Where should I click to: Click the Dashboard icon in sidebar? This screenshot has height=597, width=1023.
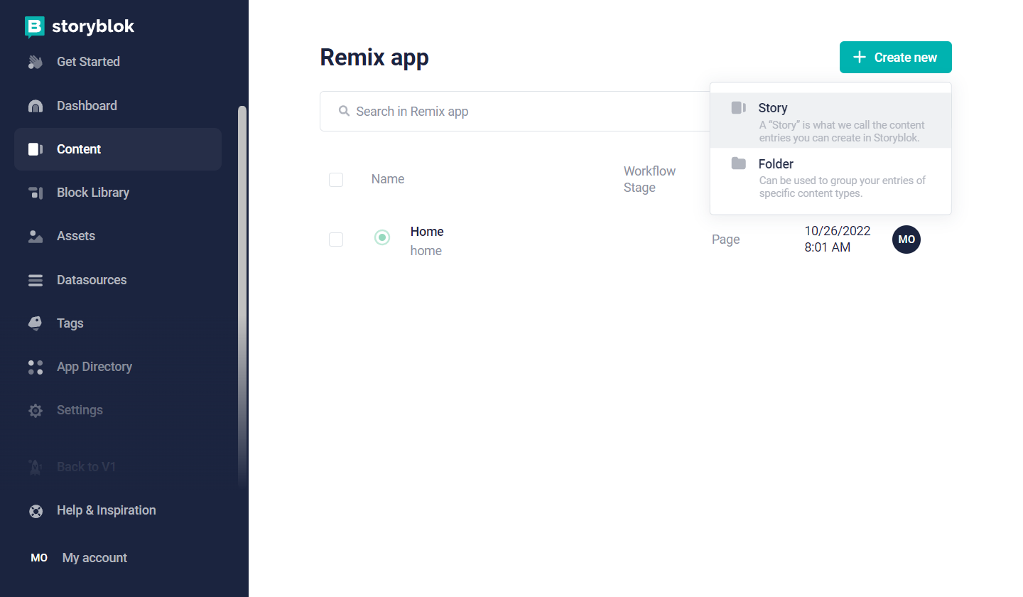36,106
